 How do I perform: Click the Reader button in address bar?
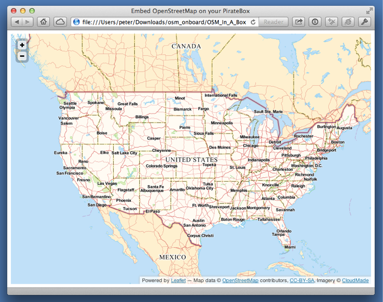coord(274,22)
